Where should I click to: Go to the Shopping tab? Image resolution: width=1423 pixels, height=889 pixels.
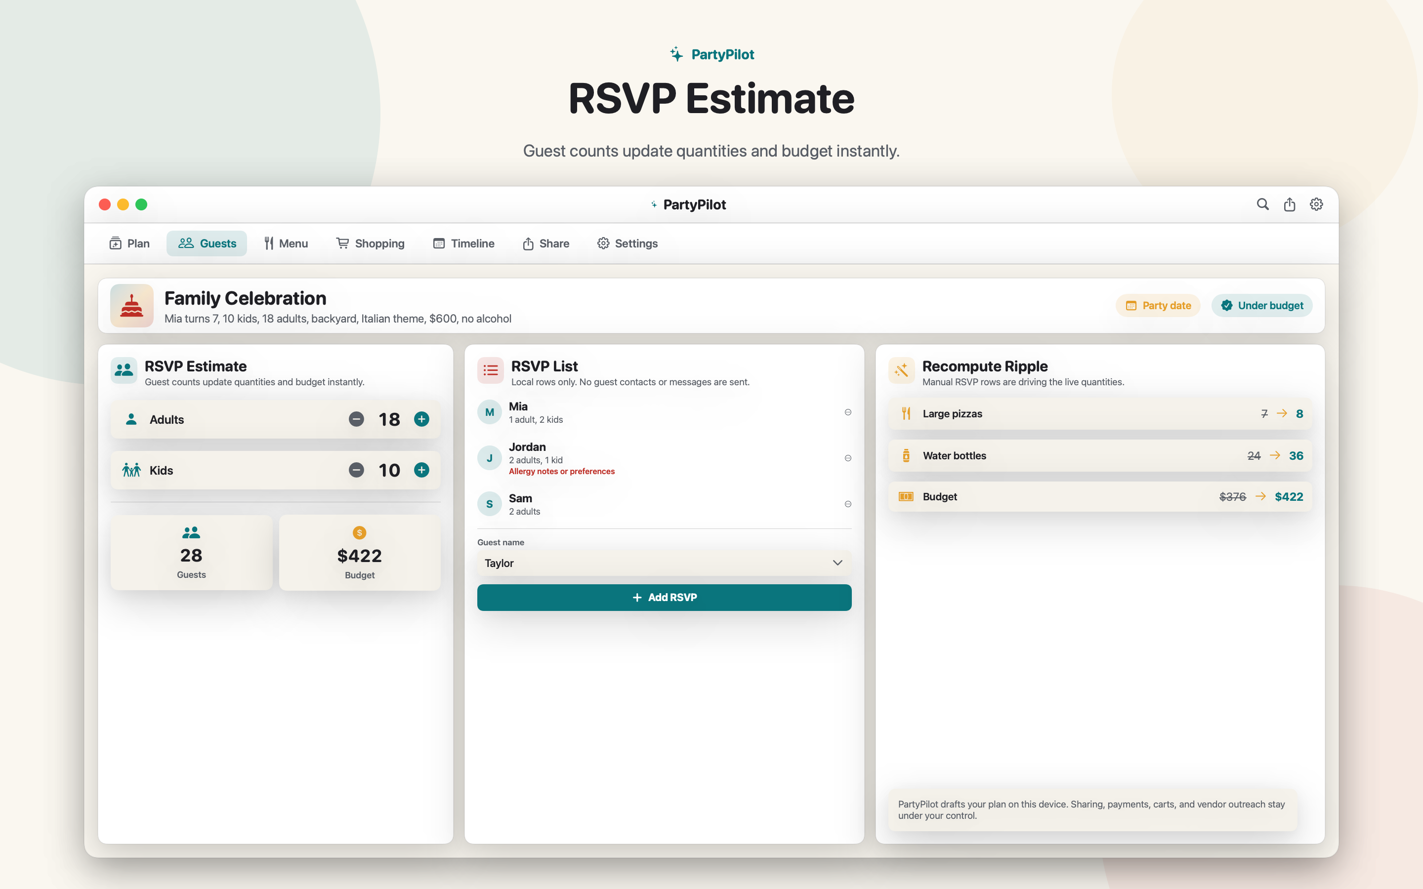[x=371, y=243]
